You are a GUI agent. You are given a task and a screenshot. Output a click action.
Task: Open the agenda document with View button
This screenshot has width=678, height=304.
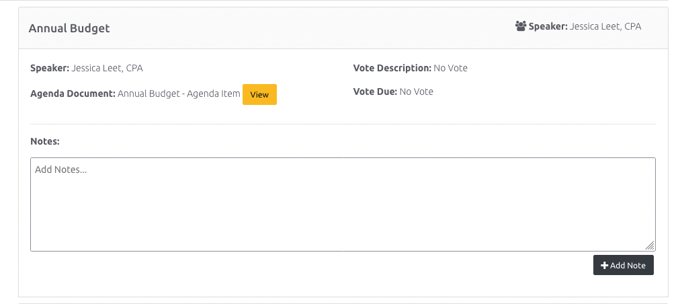[x=259, y=95]
